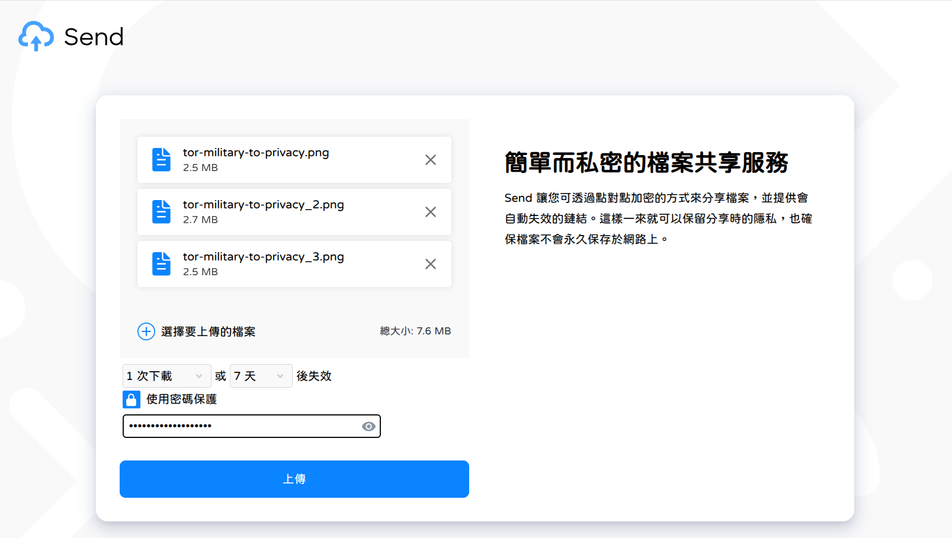Toggle password visibility with the eye icon
The height and width of the screenshot is (538, 952).
tap(368, 426)
